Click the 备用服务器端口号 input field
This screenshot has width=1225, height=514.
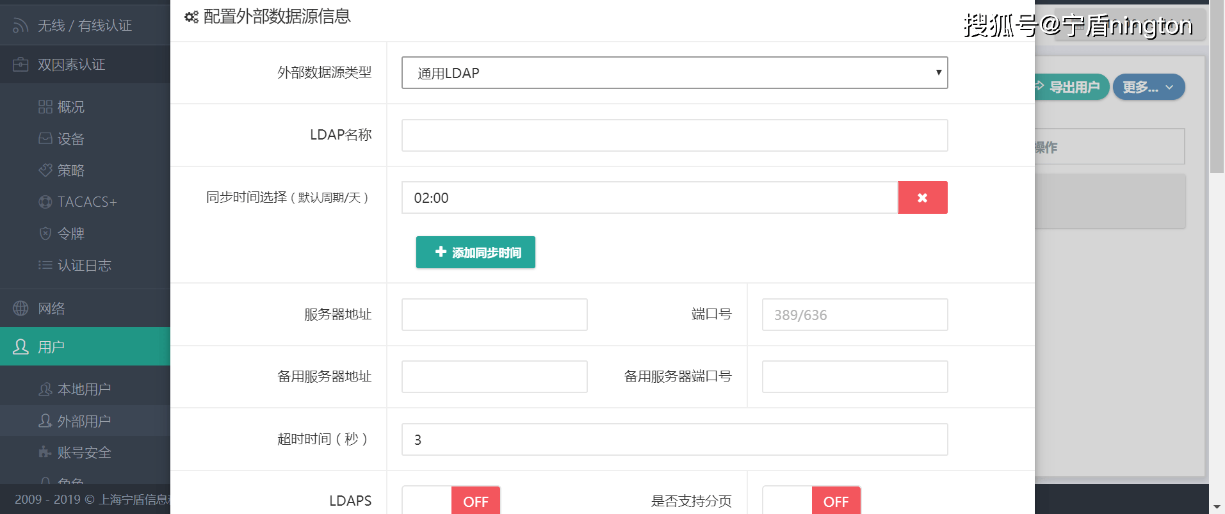point(855,377)
